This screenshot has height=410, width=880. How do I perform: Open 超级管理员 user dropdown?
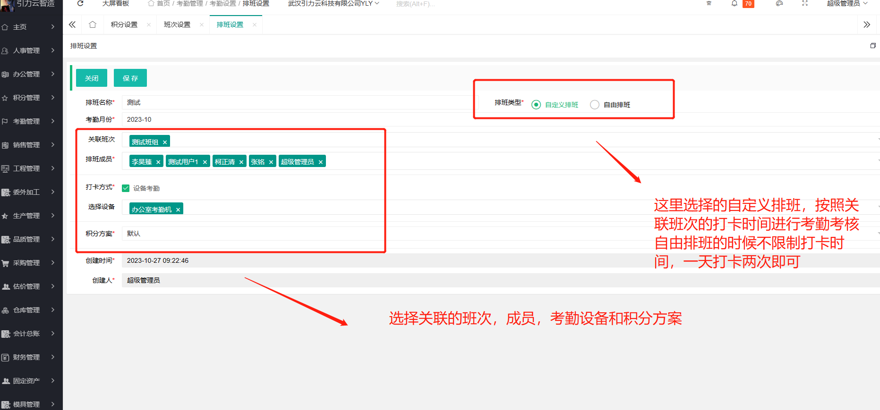pos(846,4)
